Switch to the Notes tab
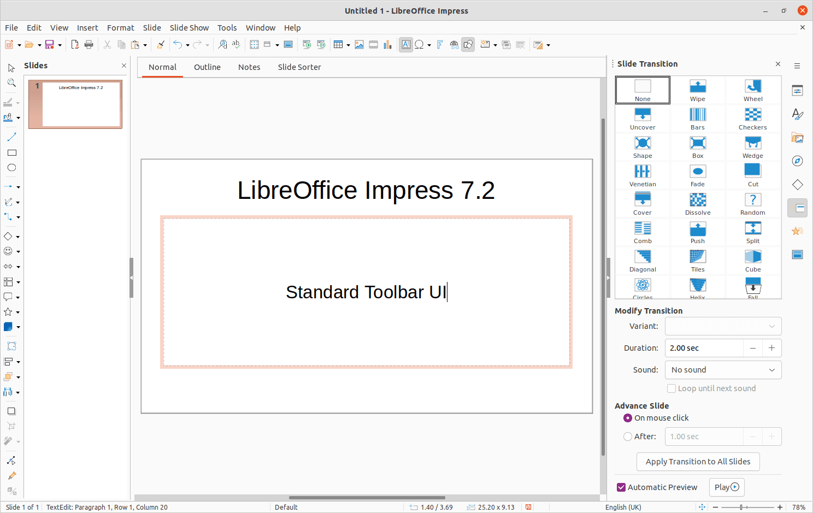813x513 pixels. click(249, 67)
